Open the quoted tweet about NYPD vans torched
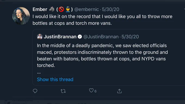This screenshot has height=104, width=185. coord(109,57)
